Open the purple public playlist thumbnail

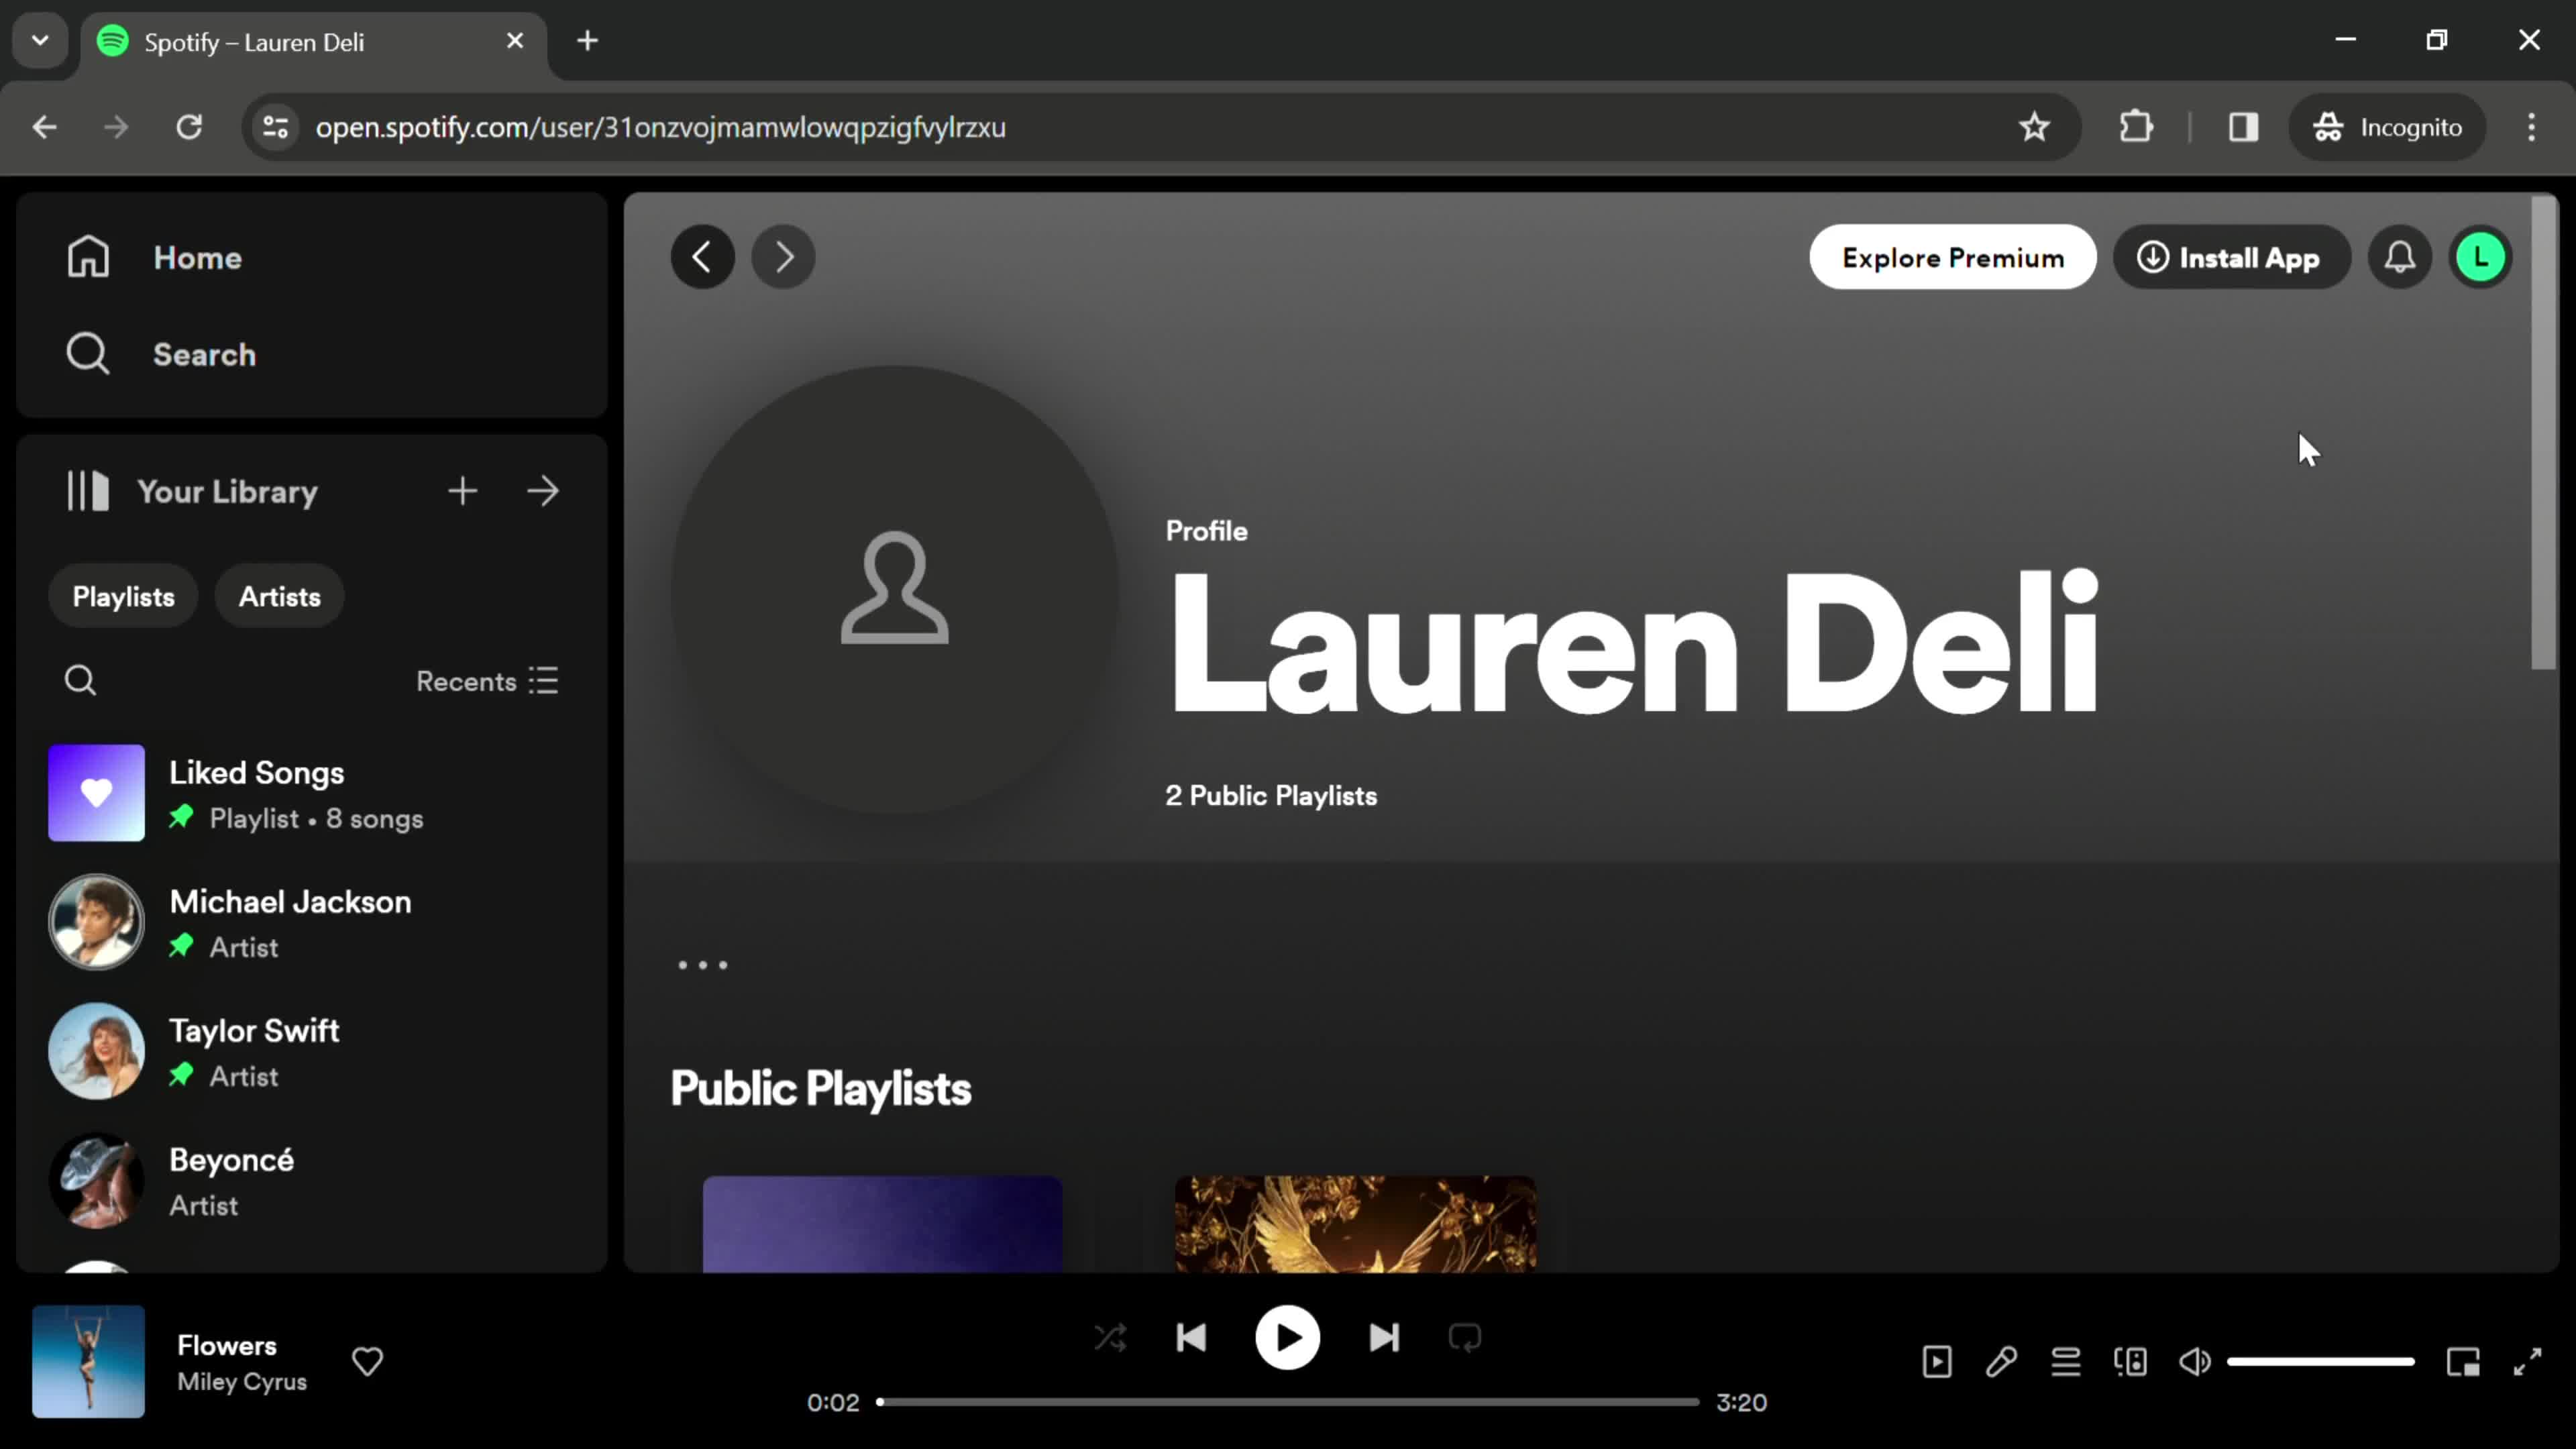[x=883, y=1224]
